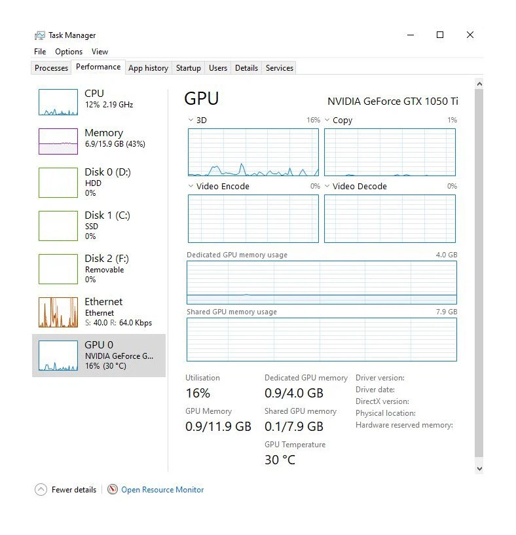
Task: Click the Disk 0 (D:) label
Action: pyautogui.click(x=108, y=172)
